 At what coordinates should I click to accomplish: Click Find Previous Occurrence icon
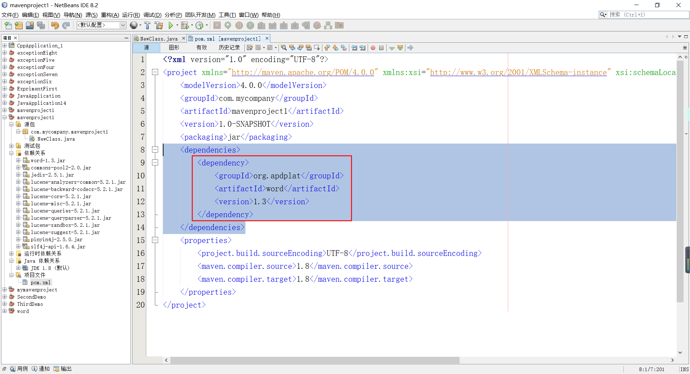[x=292, y=48]
